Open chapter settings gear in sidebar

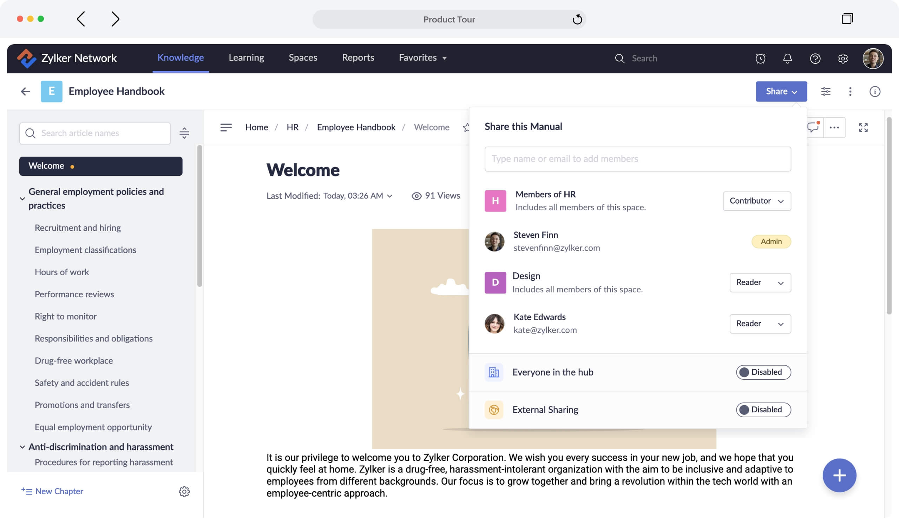coord(184,492)
